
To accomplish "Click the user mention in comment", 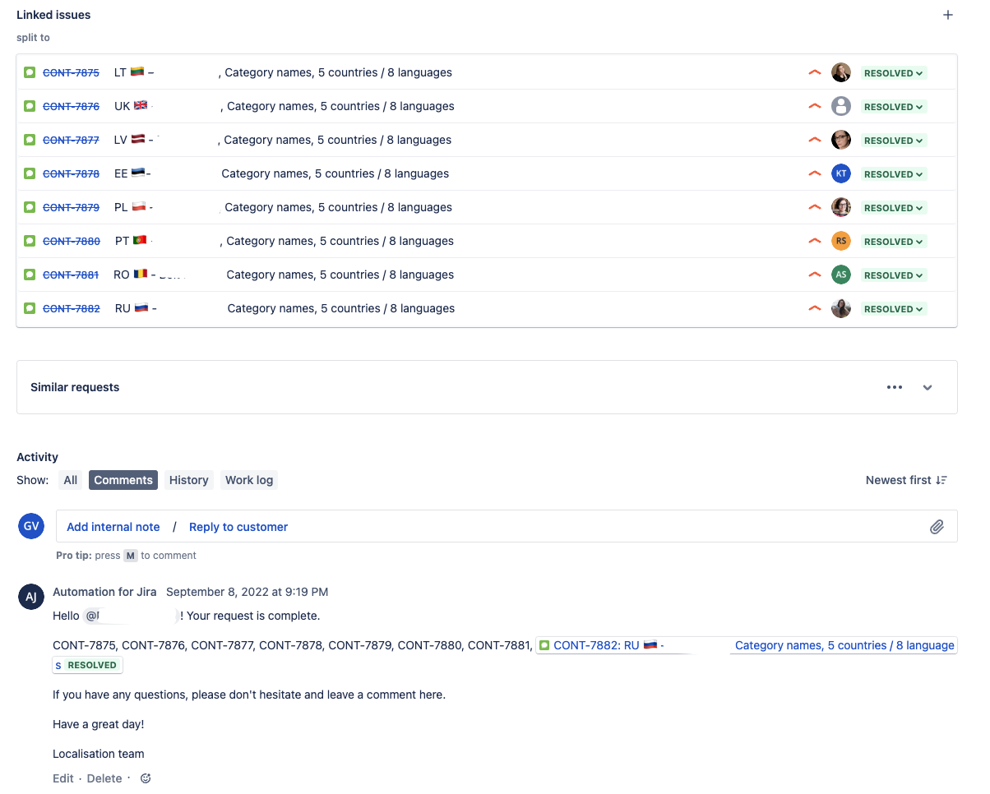I will click(x=132, y=616).
